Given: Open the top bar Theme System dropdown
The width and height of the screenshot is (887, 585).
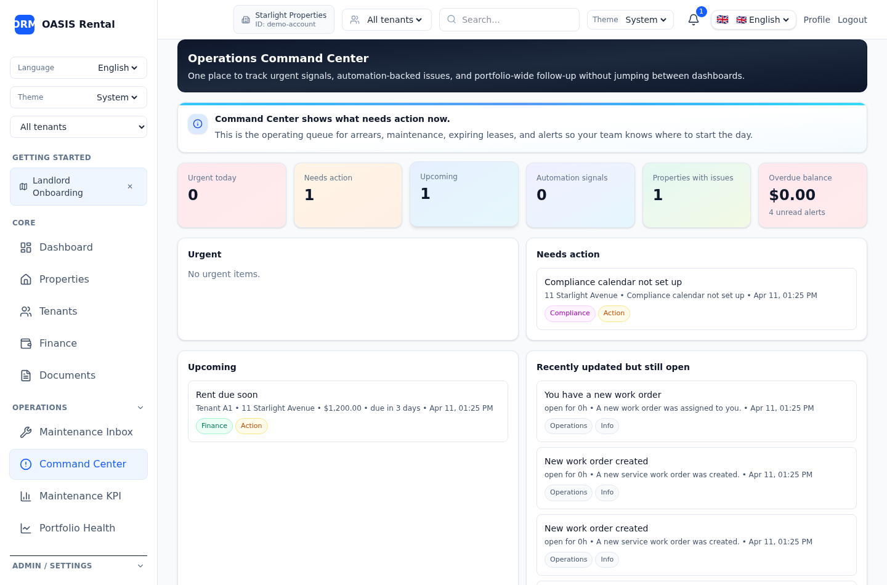Looking at the screenshot, I should tap(630, 20).
